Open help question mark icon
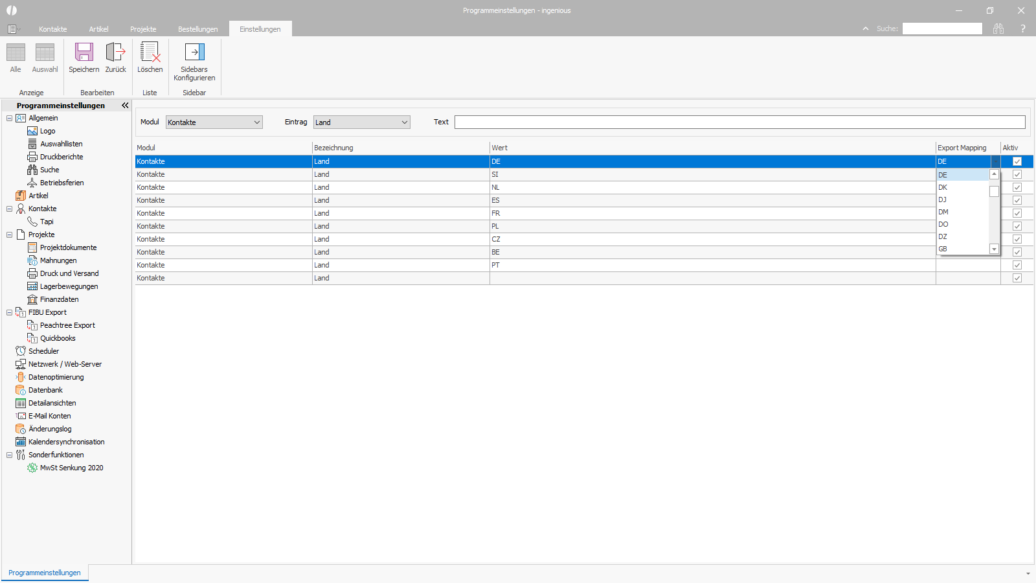 [1023, 29]
